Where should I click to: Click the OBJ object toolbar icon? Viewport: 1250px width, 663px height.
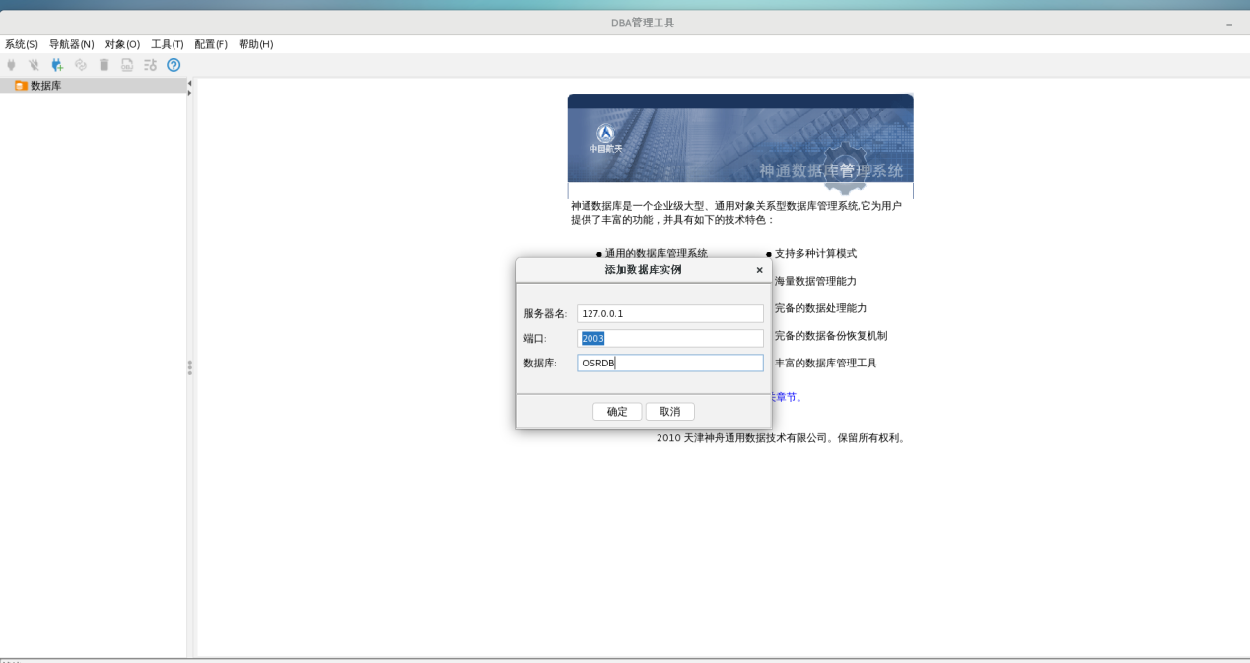tap(127, 65)
